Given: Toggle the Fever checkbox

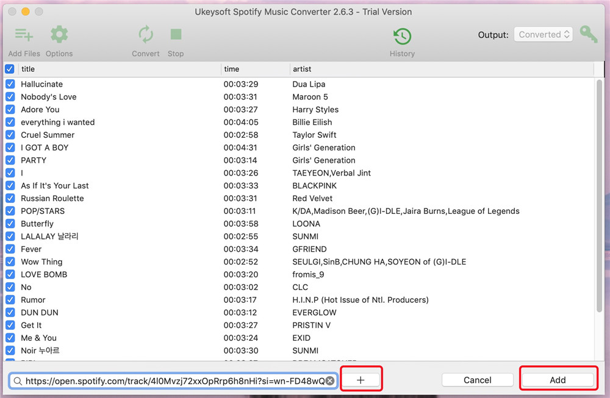Looking at the screenshot, I should (x=10, y=249).
